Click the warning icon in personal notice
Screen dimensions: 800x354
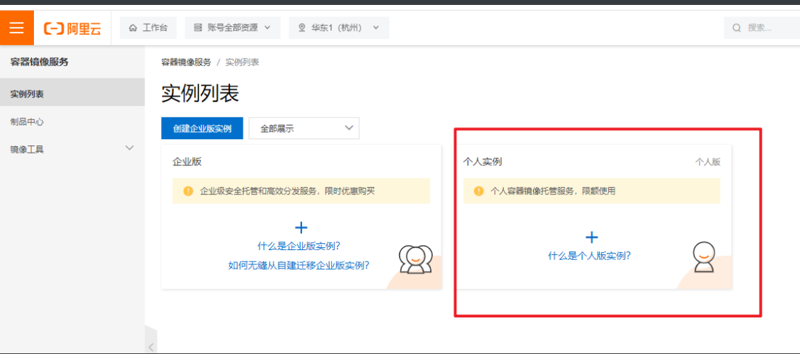(x=479, y=191)
